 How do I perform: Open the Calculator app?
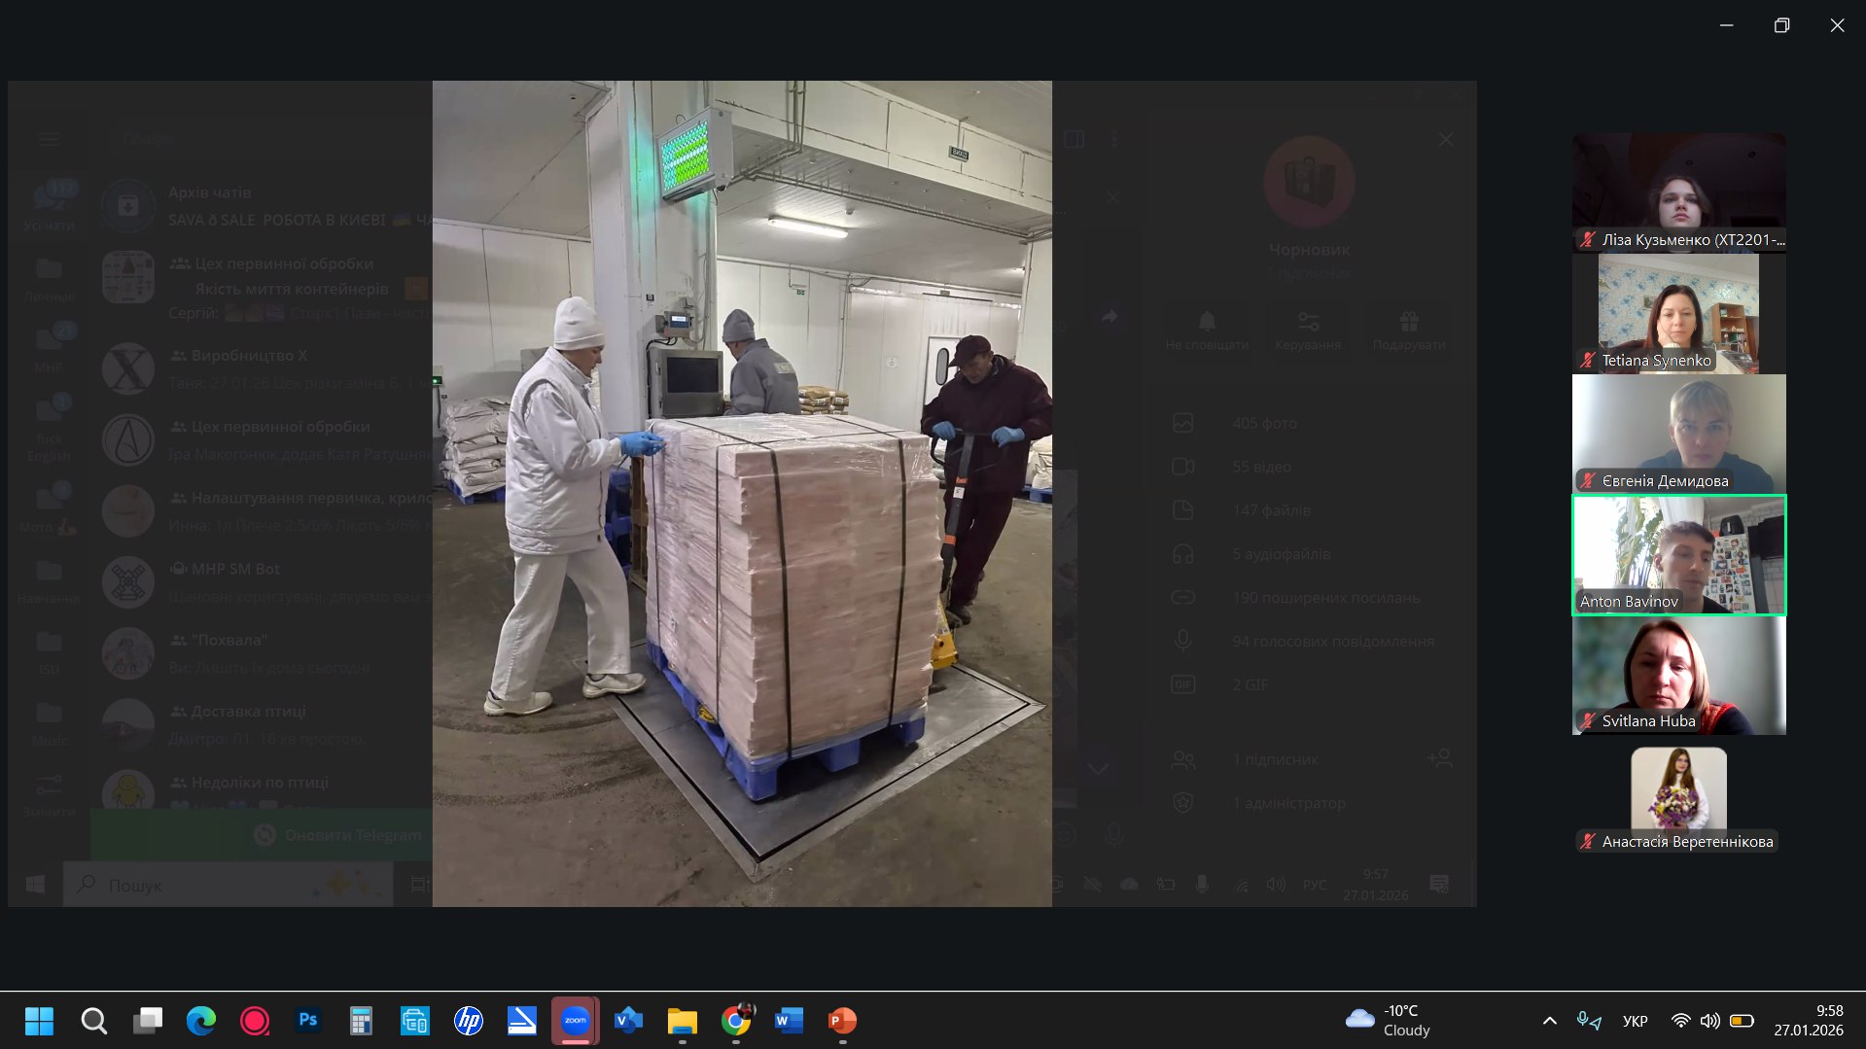361,1021
